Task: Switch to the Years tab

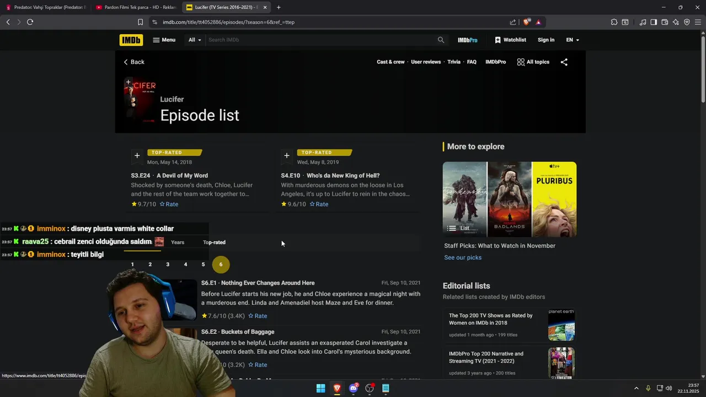Action: click(x=178, y=242)
